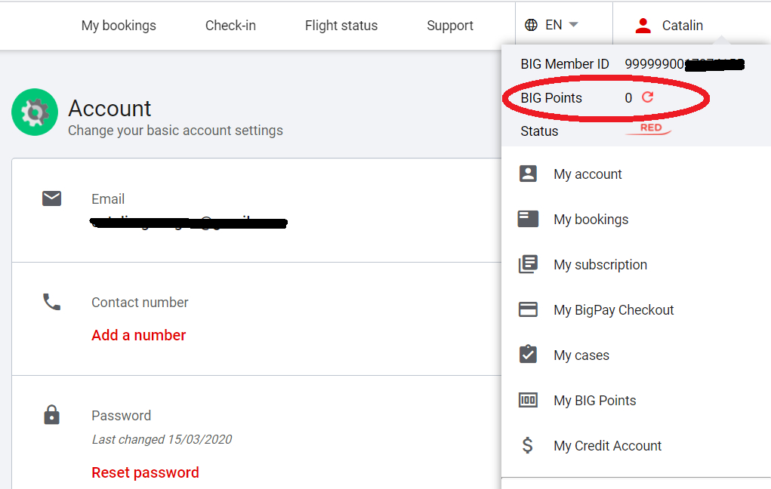The width and height of the screenshot is (771, 489).
Task: Click the BIG Points refresh icon
Action: point(647,97)
